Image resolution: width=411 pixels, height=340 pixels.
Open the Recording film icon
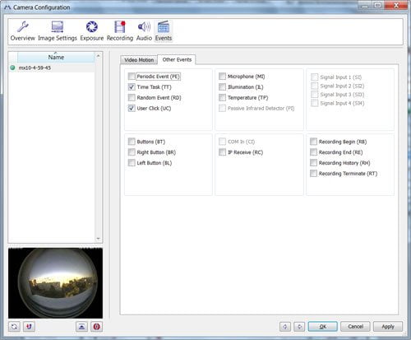tap(120, 27)
